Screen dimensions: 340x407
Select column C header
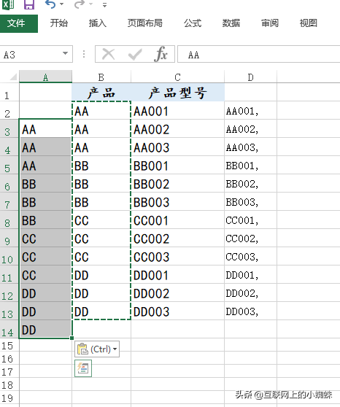[178, 77]
